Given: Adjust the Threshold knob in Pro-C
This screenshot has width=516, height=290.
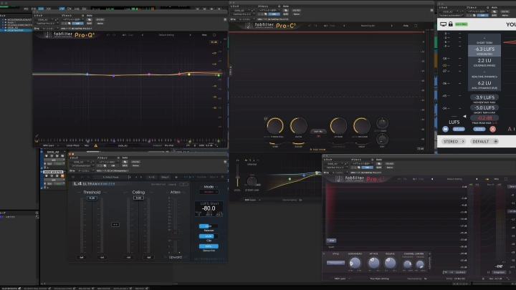Looking at the screenshot, I should click(x=275, y=126).
